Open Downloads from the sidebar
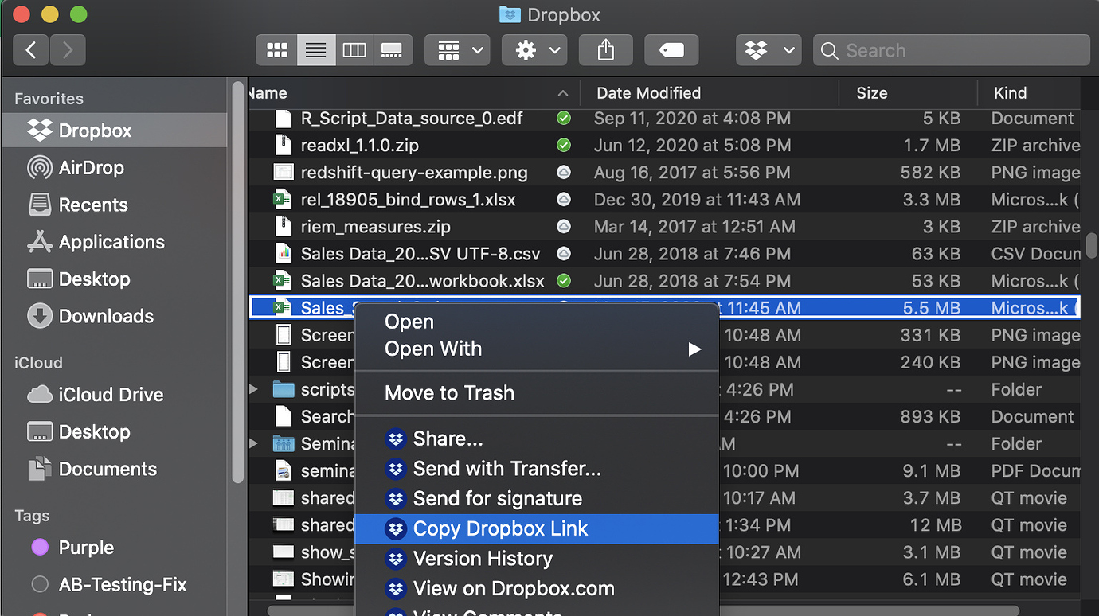This screenshot has height=616, width=1099. pyautogui.click(x=114, y=316)
